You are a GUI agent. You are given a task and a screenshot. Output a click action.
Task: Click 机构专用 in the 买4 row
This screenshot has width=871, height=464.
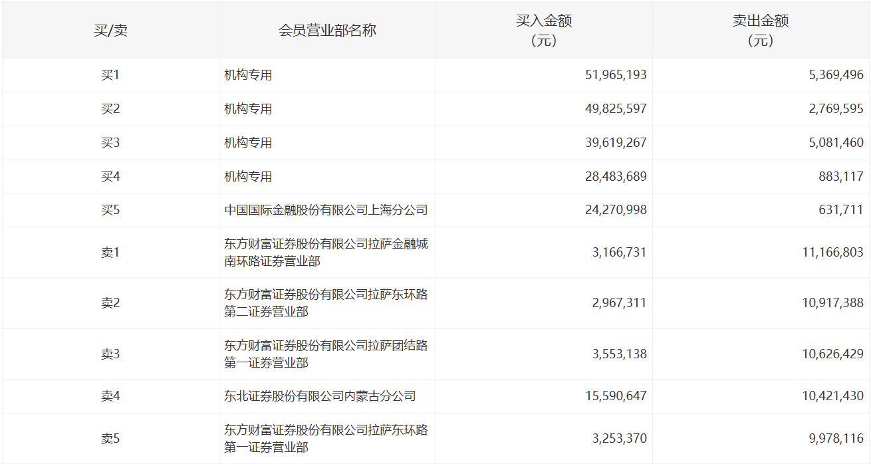248,177
